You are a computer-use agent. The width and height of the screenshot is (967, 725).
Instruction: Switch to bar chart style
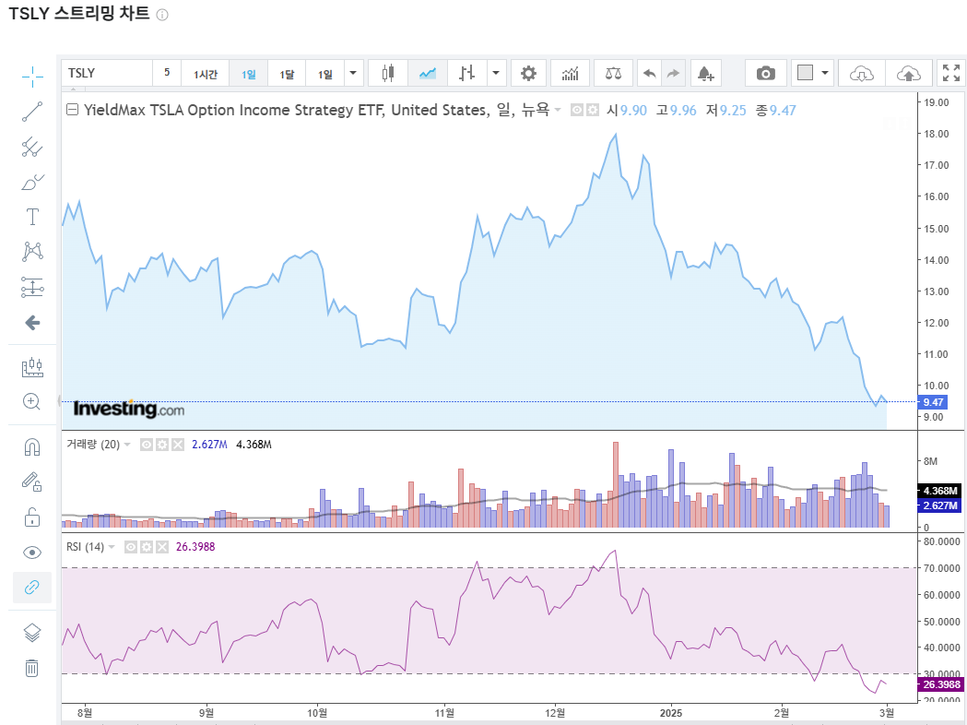coord(466,74)
